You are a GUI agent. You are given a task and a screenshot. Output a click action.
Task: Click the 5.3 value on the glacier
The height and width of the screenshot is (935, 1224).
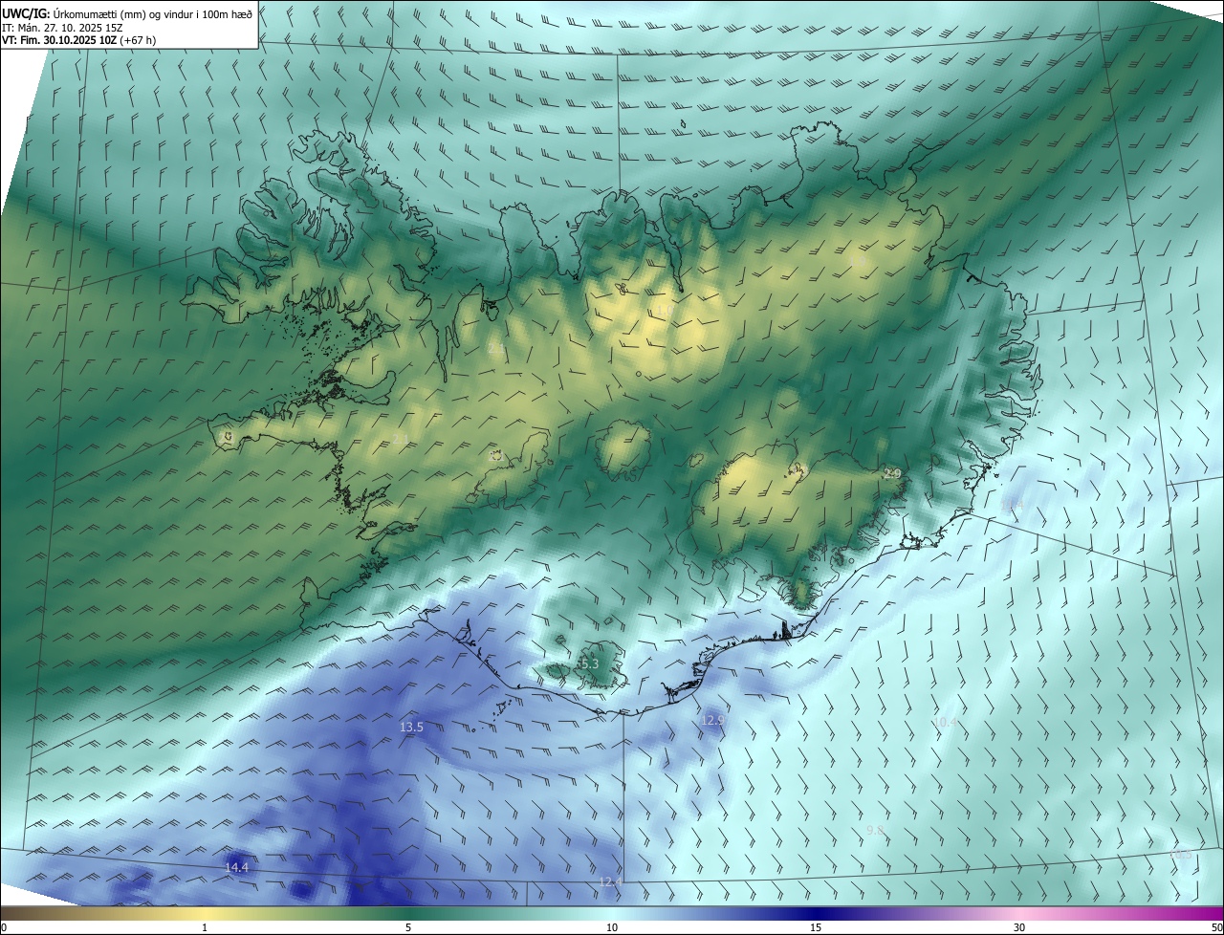[589, 663]
